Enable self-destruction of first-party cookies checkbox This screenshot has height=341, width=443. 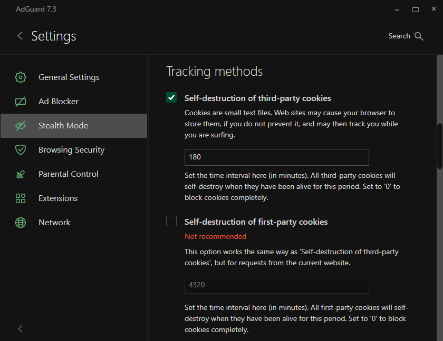pyautogui.click(x=171, y=222)
